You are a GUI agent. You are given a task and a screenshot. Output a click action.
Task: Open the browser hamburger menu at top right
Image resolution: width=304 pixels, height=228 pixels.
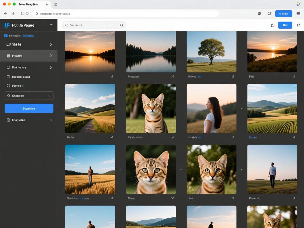pos(298,14)
